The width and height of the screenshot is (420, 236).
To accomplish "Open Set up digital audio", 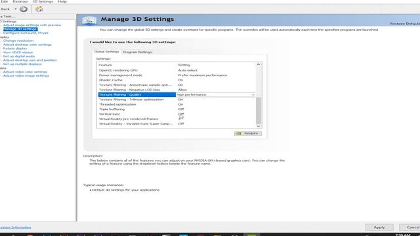I will (19, 56).
